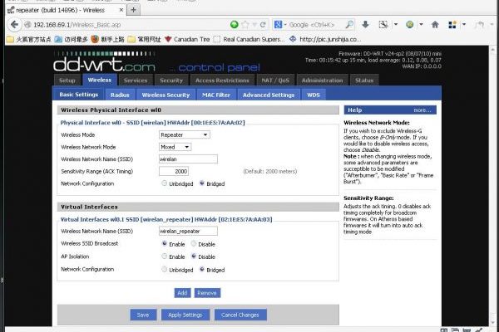Switch to the Radius sub-tab

[120, 95]
